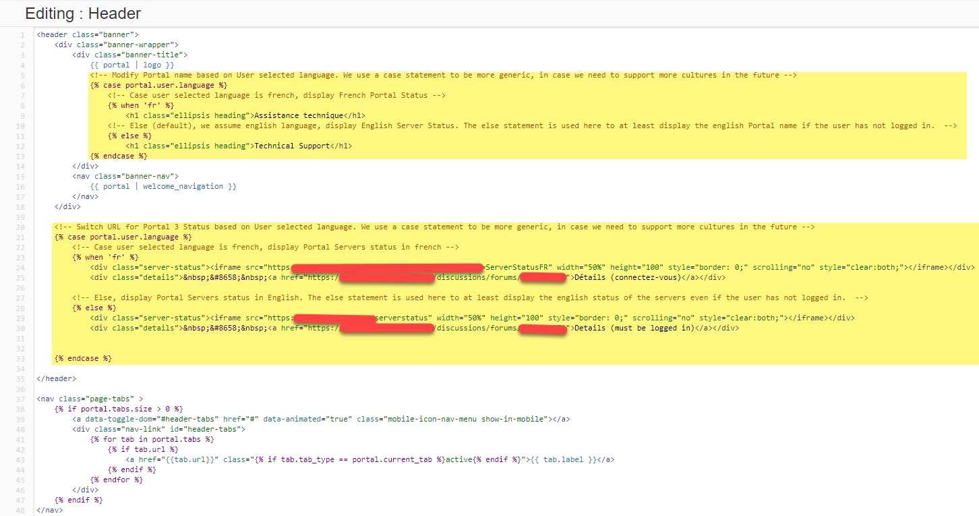The height and width of the screenshot is (516, 979).
Task: Click the {% endif %} tag on line 47
Action: click(79, 500)
